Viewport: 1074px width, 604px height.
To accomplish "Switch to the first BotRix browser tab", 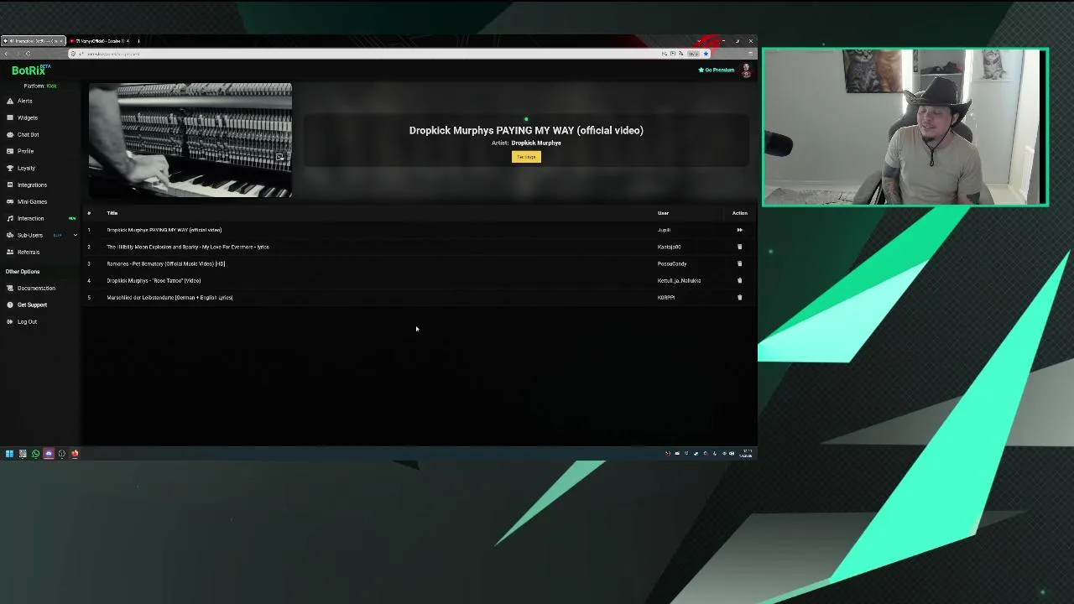I will tap(33, 40).
